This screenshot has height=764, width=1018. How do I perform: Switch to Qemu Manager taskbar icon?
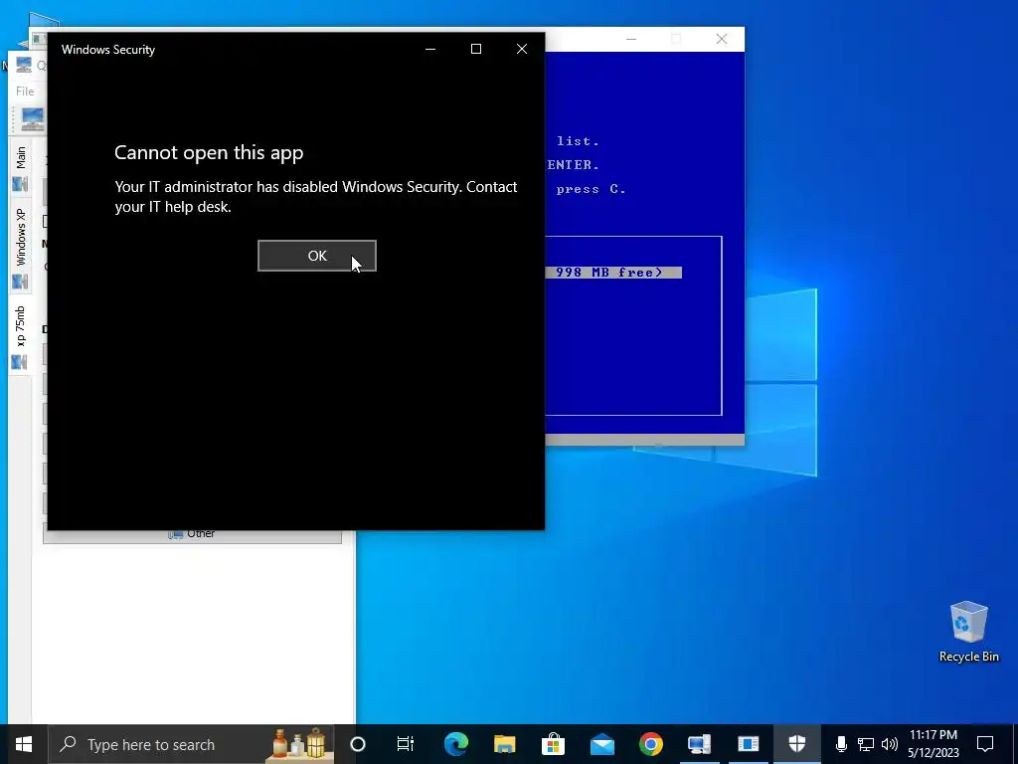coord(699,744)
